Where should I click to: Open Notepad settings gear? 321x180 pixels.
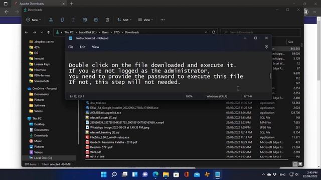click(266, 46)
